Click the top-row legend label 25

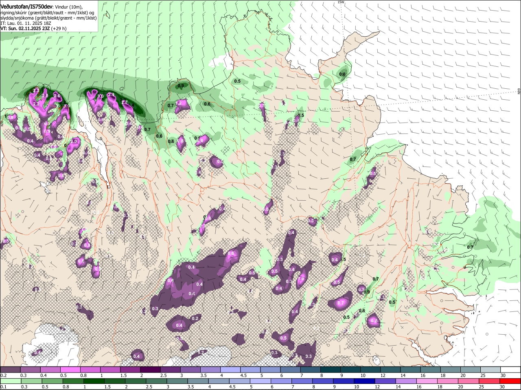pos(483,375)
